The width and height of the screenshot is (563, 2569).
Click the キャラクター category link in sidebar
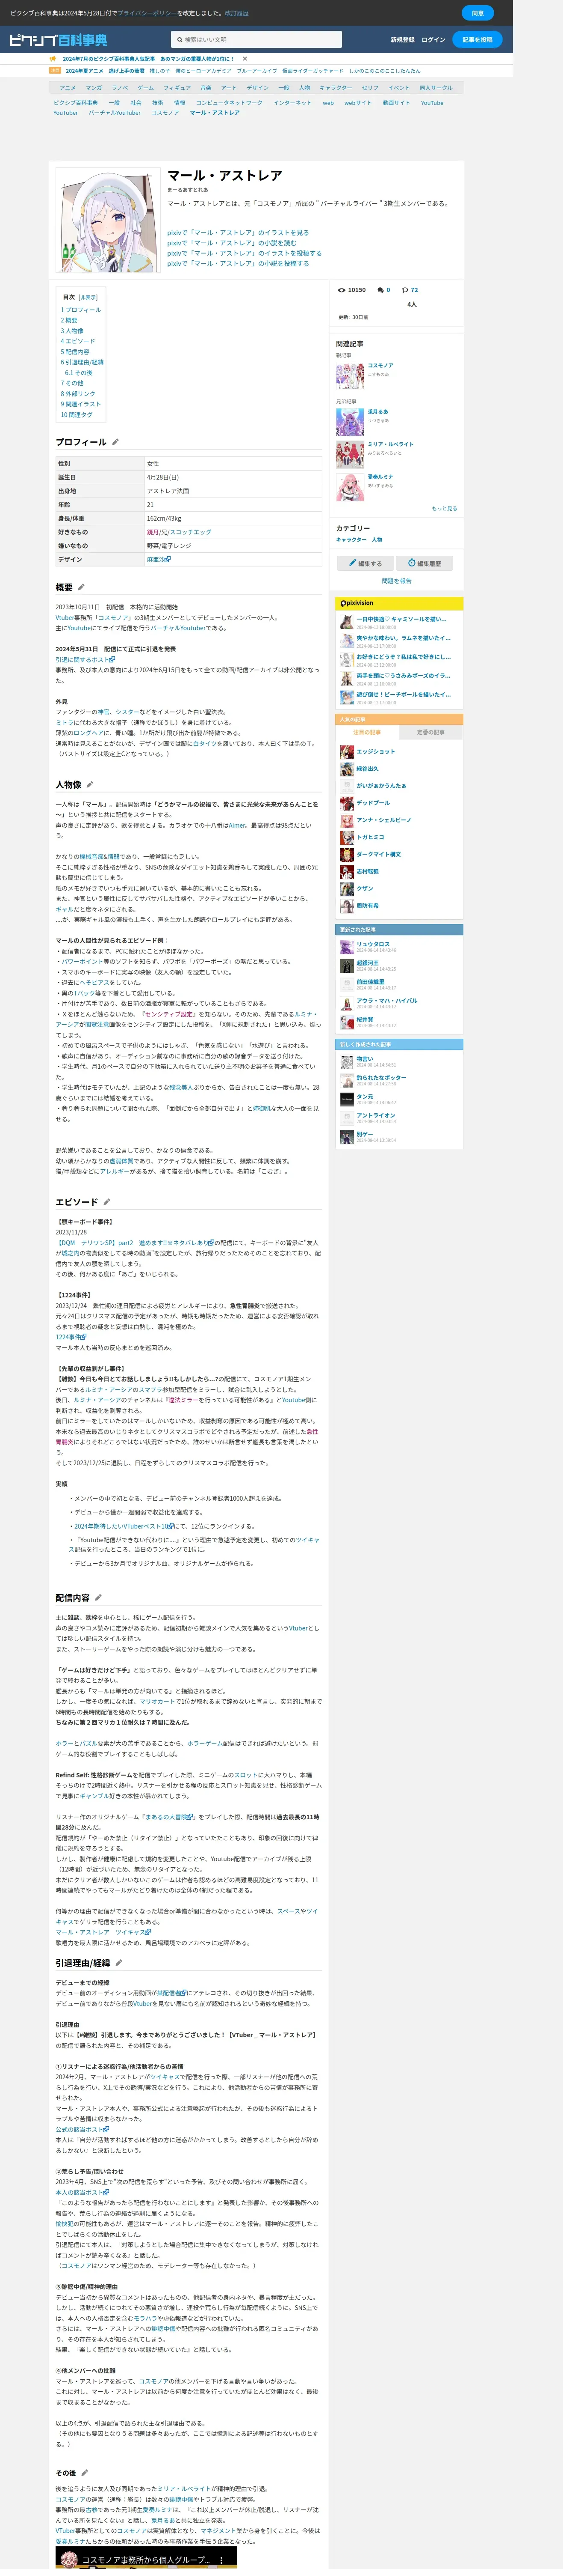[x=352, y=539]
